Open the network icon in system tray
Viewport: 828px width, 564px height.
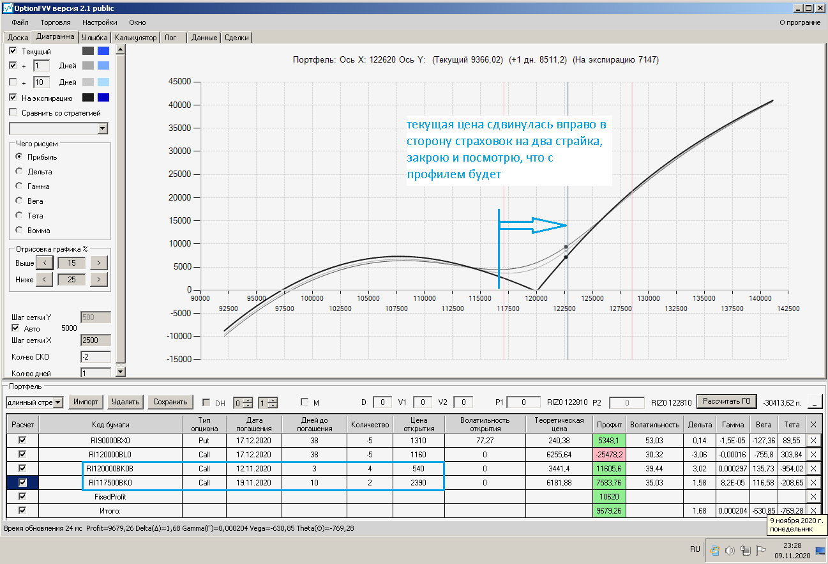pos(745,550)
